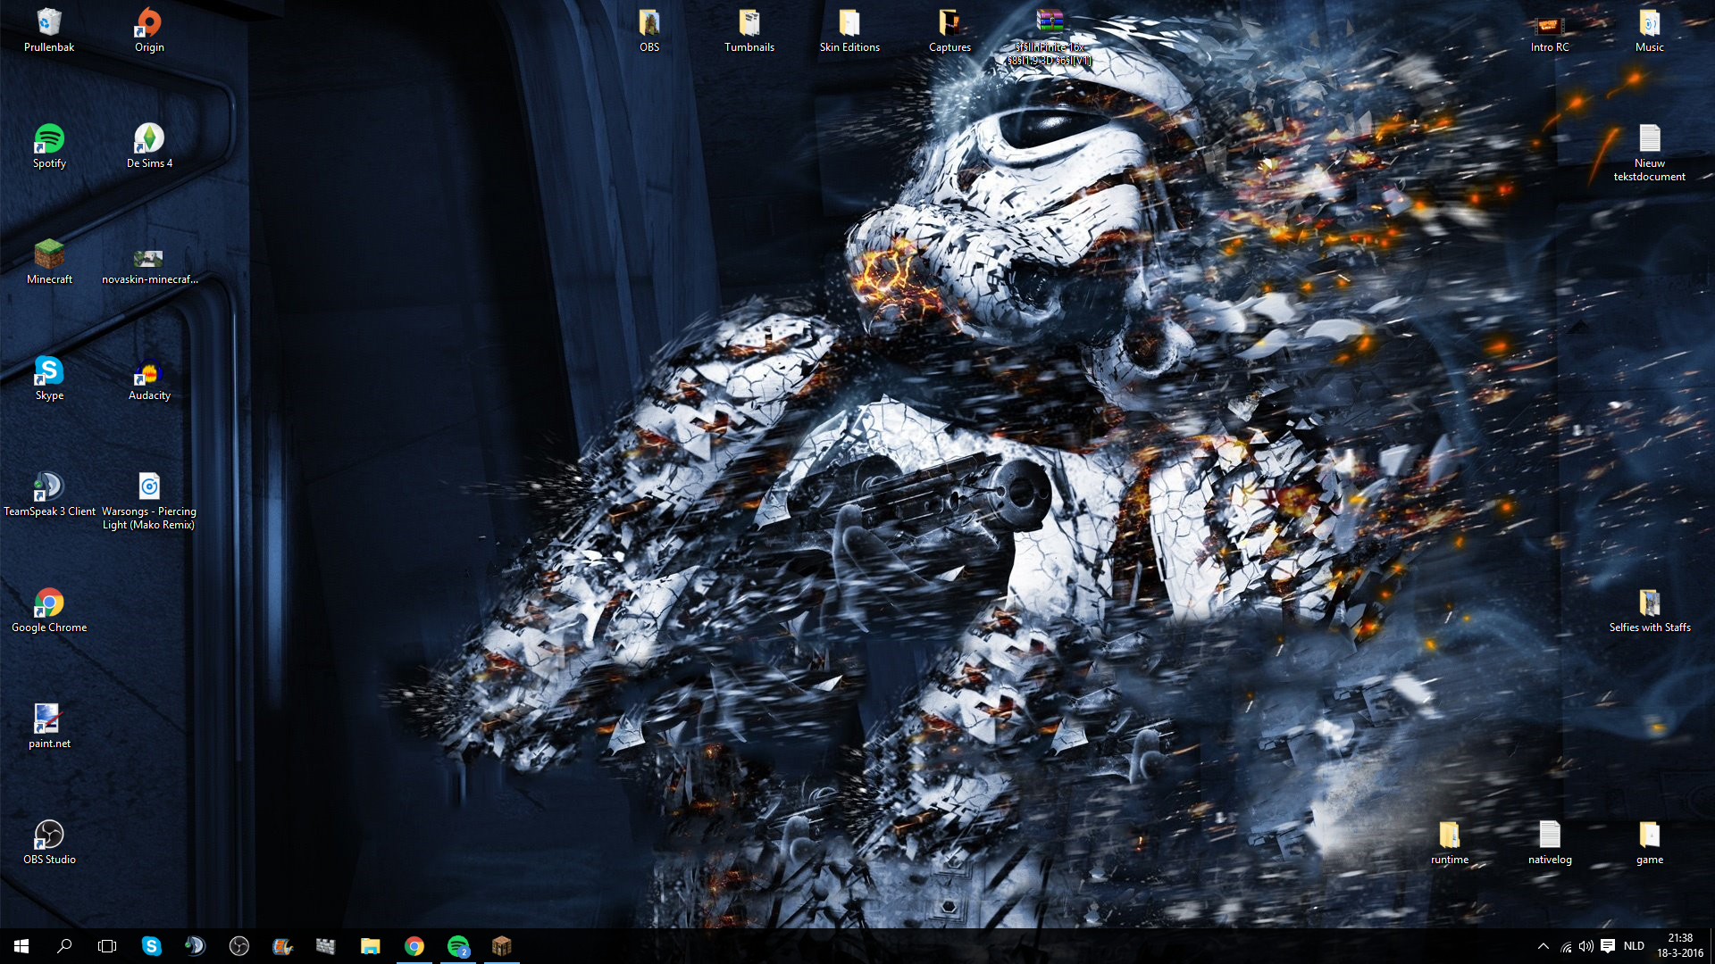This screenshot has height=964, width=1715.
Task: Switch to Chrome in the taskbar
Action: (414, 946)
